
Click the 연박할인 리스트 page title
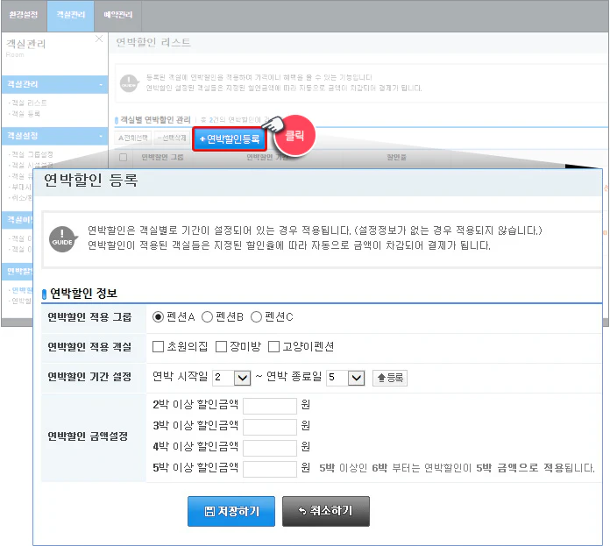pyautogui.click(x=153, y=42)
